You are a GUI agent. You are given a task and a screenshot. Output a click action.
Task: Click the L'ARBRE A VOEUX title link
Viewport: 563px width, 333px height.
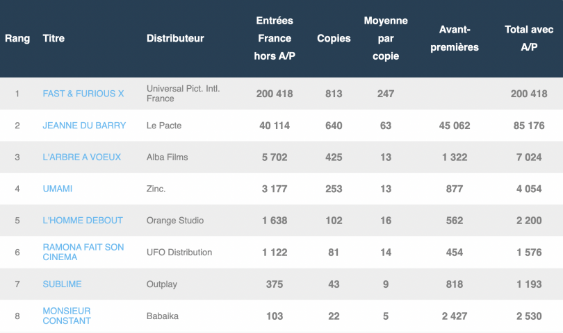click(76, 157)
